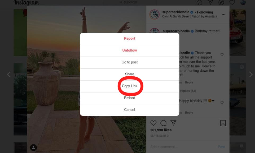Open activity heart icon in the top bar

click(232, 2)
